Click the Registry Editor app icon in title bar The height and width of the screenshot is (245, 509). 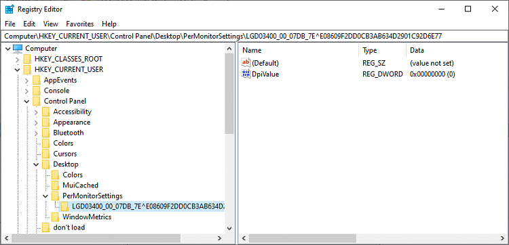pyautogui.click(x=10, y=9)
